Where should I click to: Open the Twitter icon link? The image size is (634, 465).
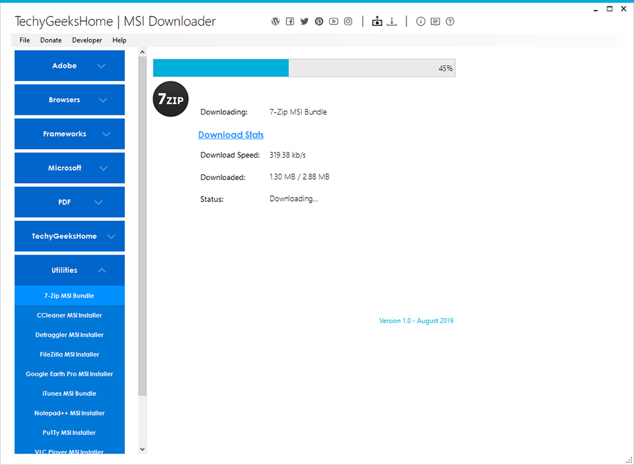(x=304, y=22)
